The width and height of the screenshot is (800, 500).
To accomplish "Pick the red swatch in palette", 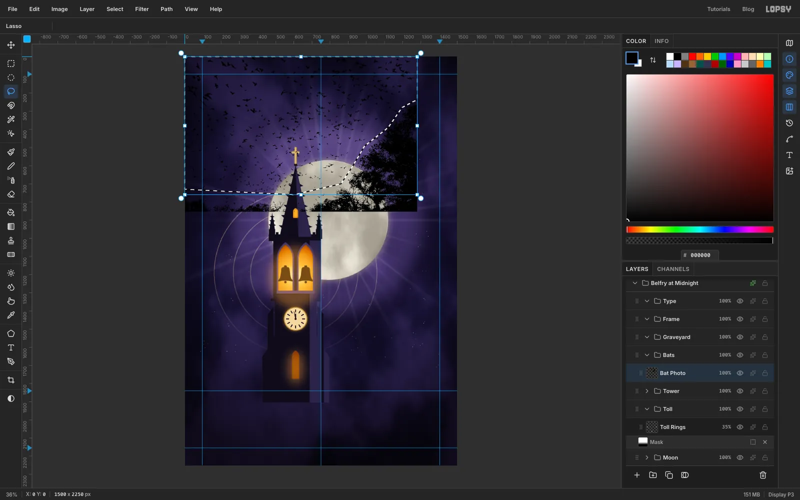I will tap(692, 56).
